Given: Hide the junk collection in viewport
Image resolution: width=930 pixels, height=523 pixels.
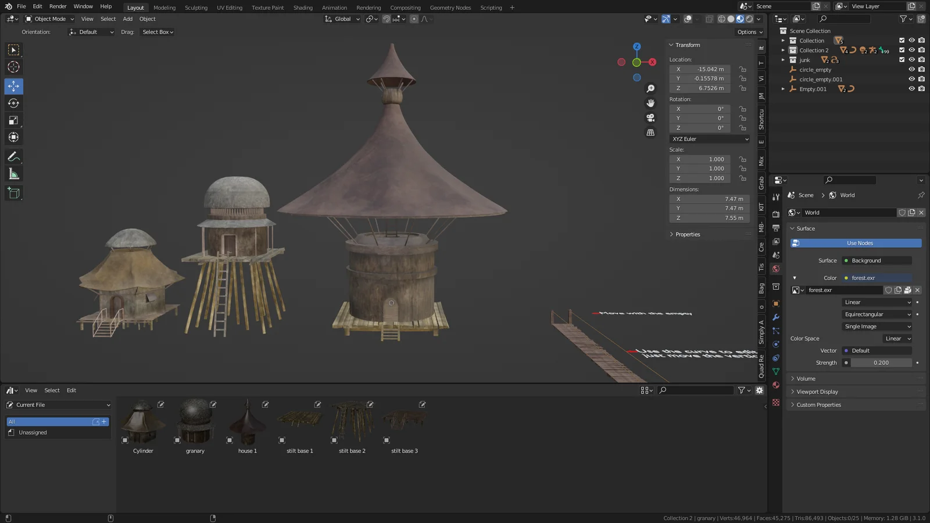Looking at the screenshot, I should (x=911, y=60).
